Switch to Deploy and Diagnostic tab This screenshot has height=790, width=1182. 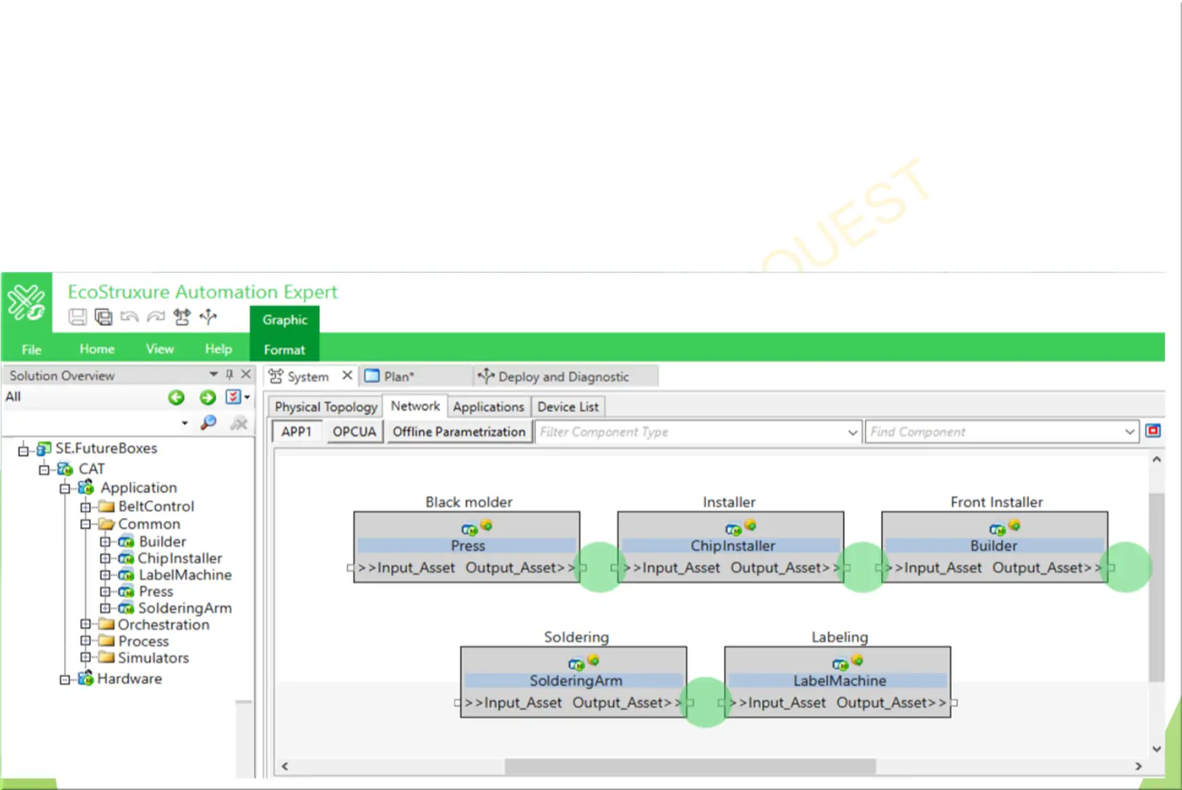point(565,376)
